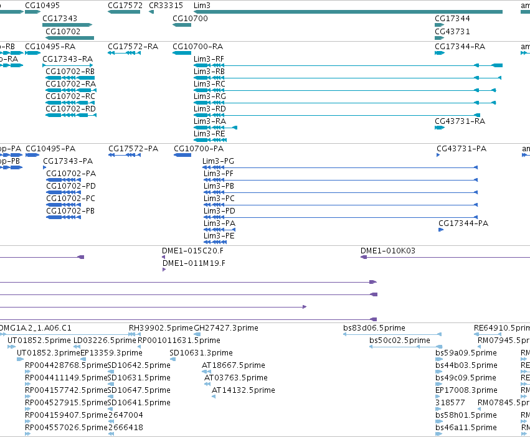
Task: Select protein CG10700-PA
Action: [x=199, y=149]
